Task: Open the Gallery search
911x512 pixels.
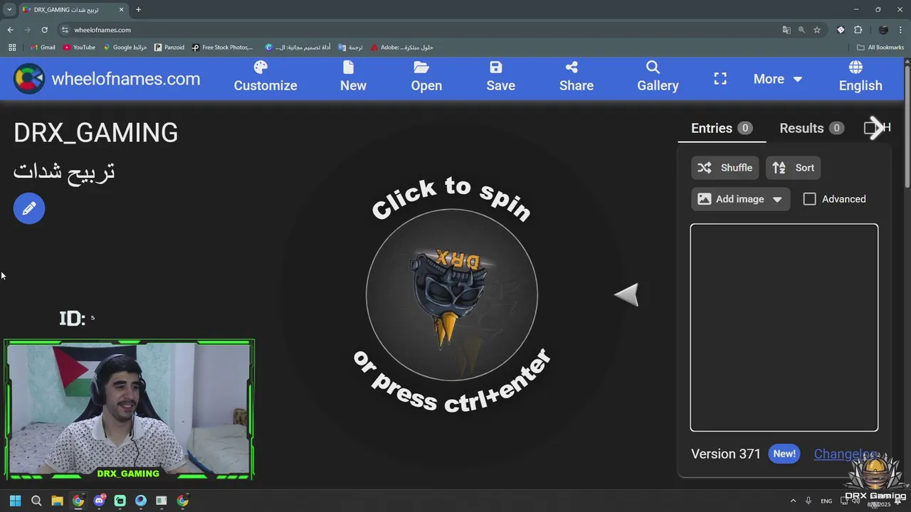Action: [658, 77]
